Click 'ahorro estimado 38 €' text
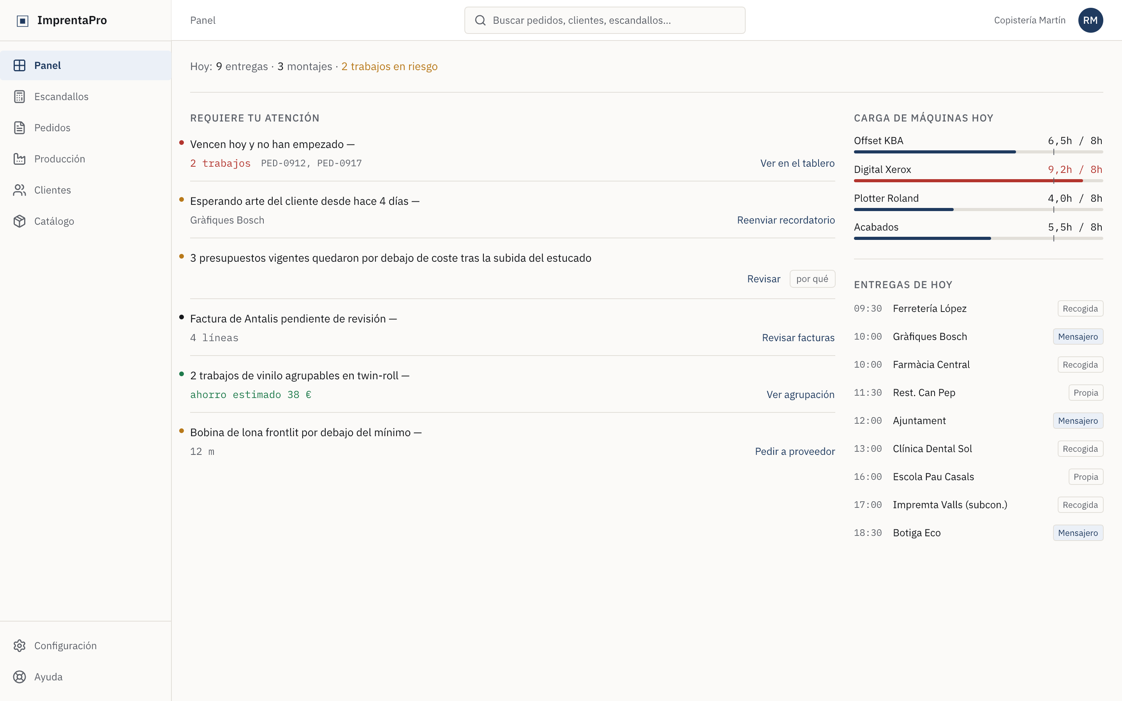1122x701 pixels. click(x=251, y=395)
